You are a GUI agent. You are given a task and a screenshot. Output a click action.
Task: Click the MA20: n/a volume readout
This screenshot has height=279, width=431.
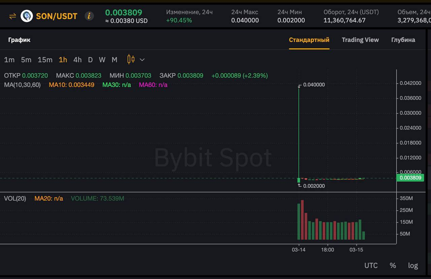[x=48, y=199]
